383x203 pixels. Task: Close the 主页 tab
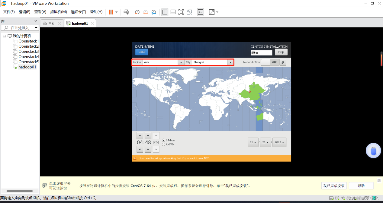click(x=60, y=23)
